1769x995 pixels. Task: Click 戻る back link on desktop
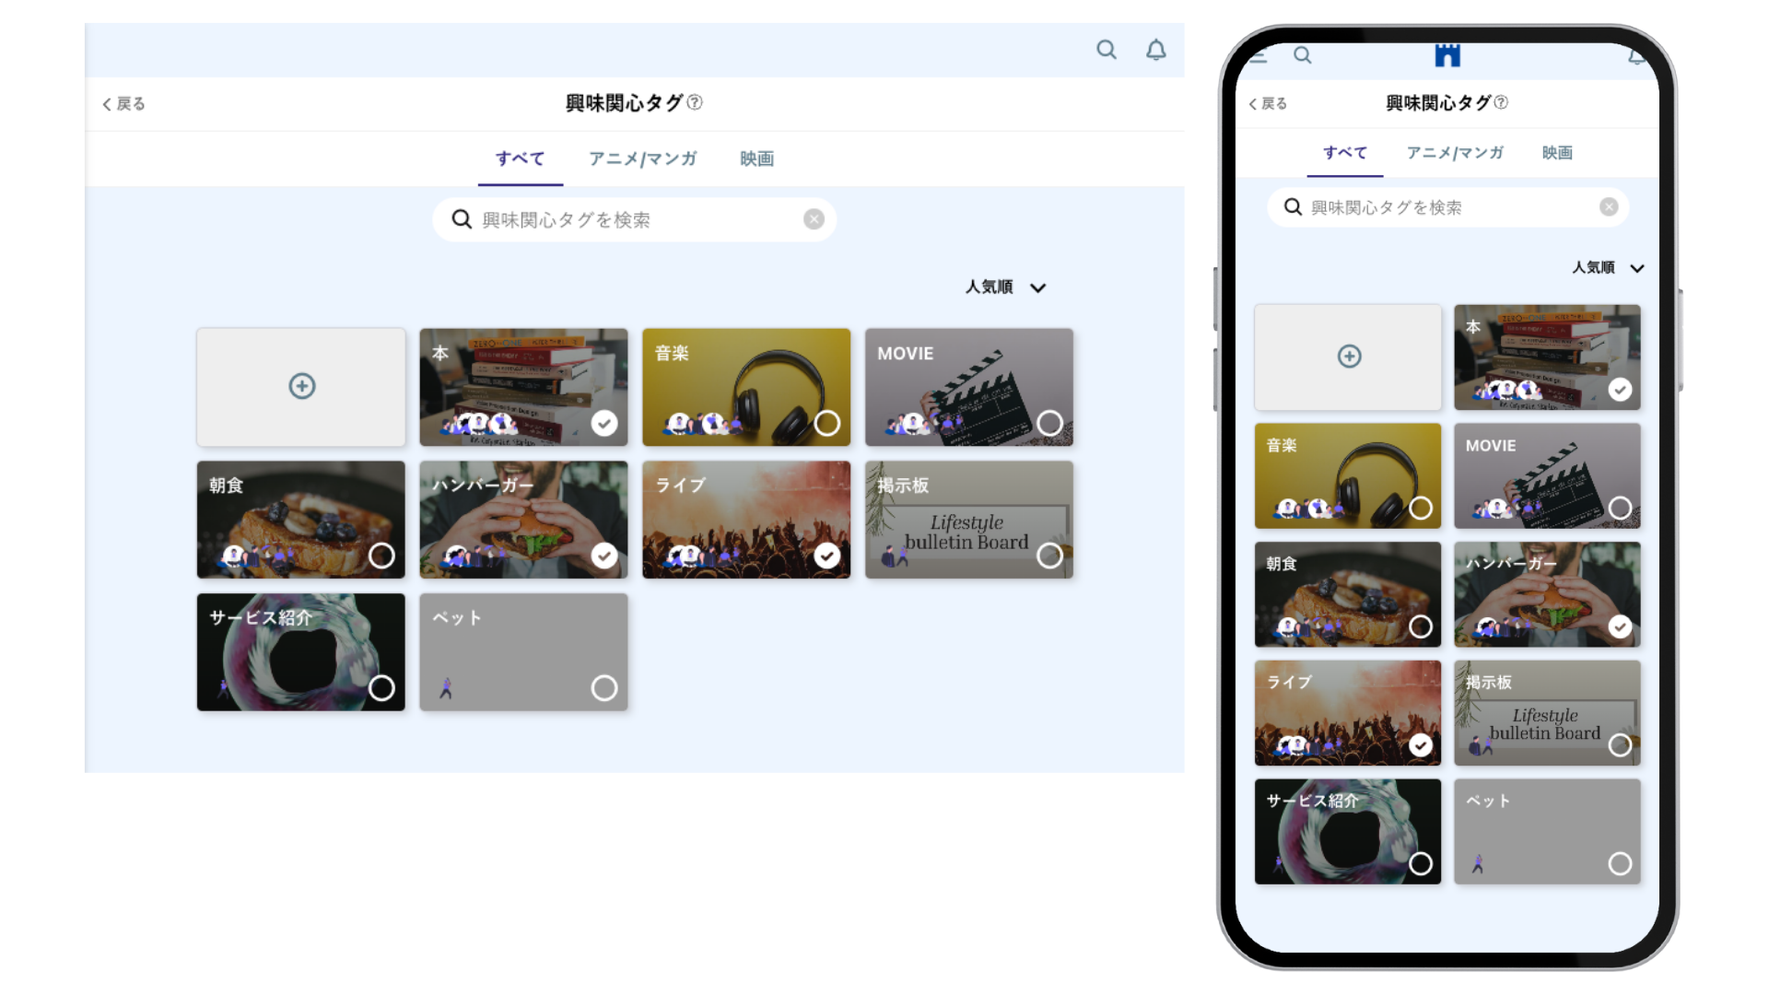coord(123,104)
